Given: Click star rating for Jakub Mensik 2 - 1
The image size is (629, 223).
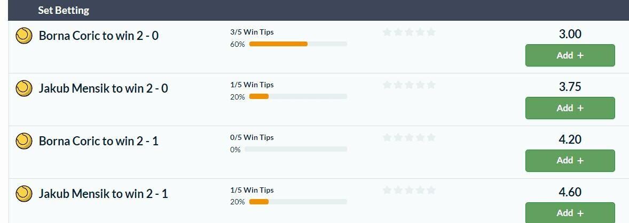Looking at the screenshot, I should click(409, 190).
